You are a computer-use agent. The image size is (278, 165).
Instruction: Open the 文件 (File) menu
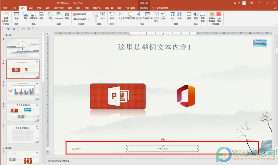click(x=5, y=8)
